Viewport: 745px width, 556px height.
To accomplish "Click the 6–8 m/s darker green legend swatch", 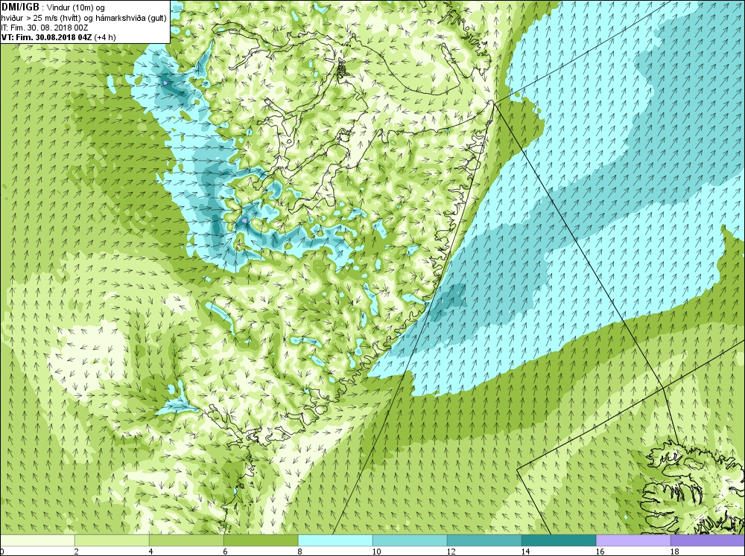I will [x=261, y=540].
